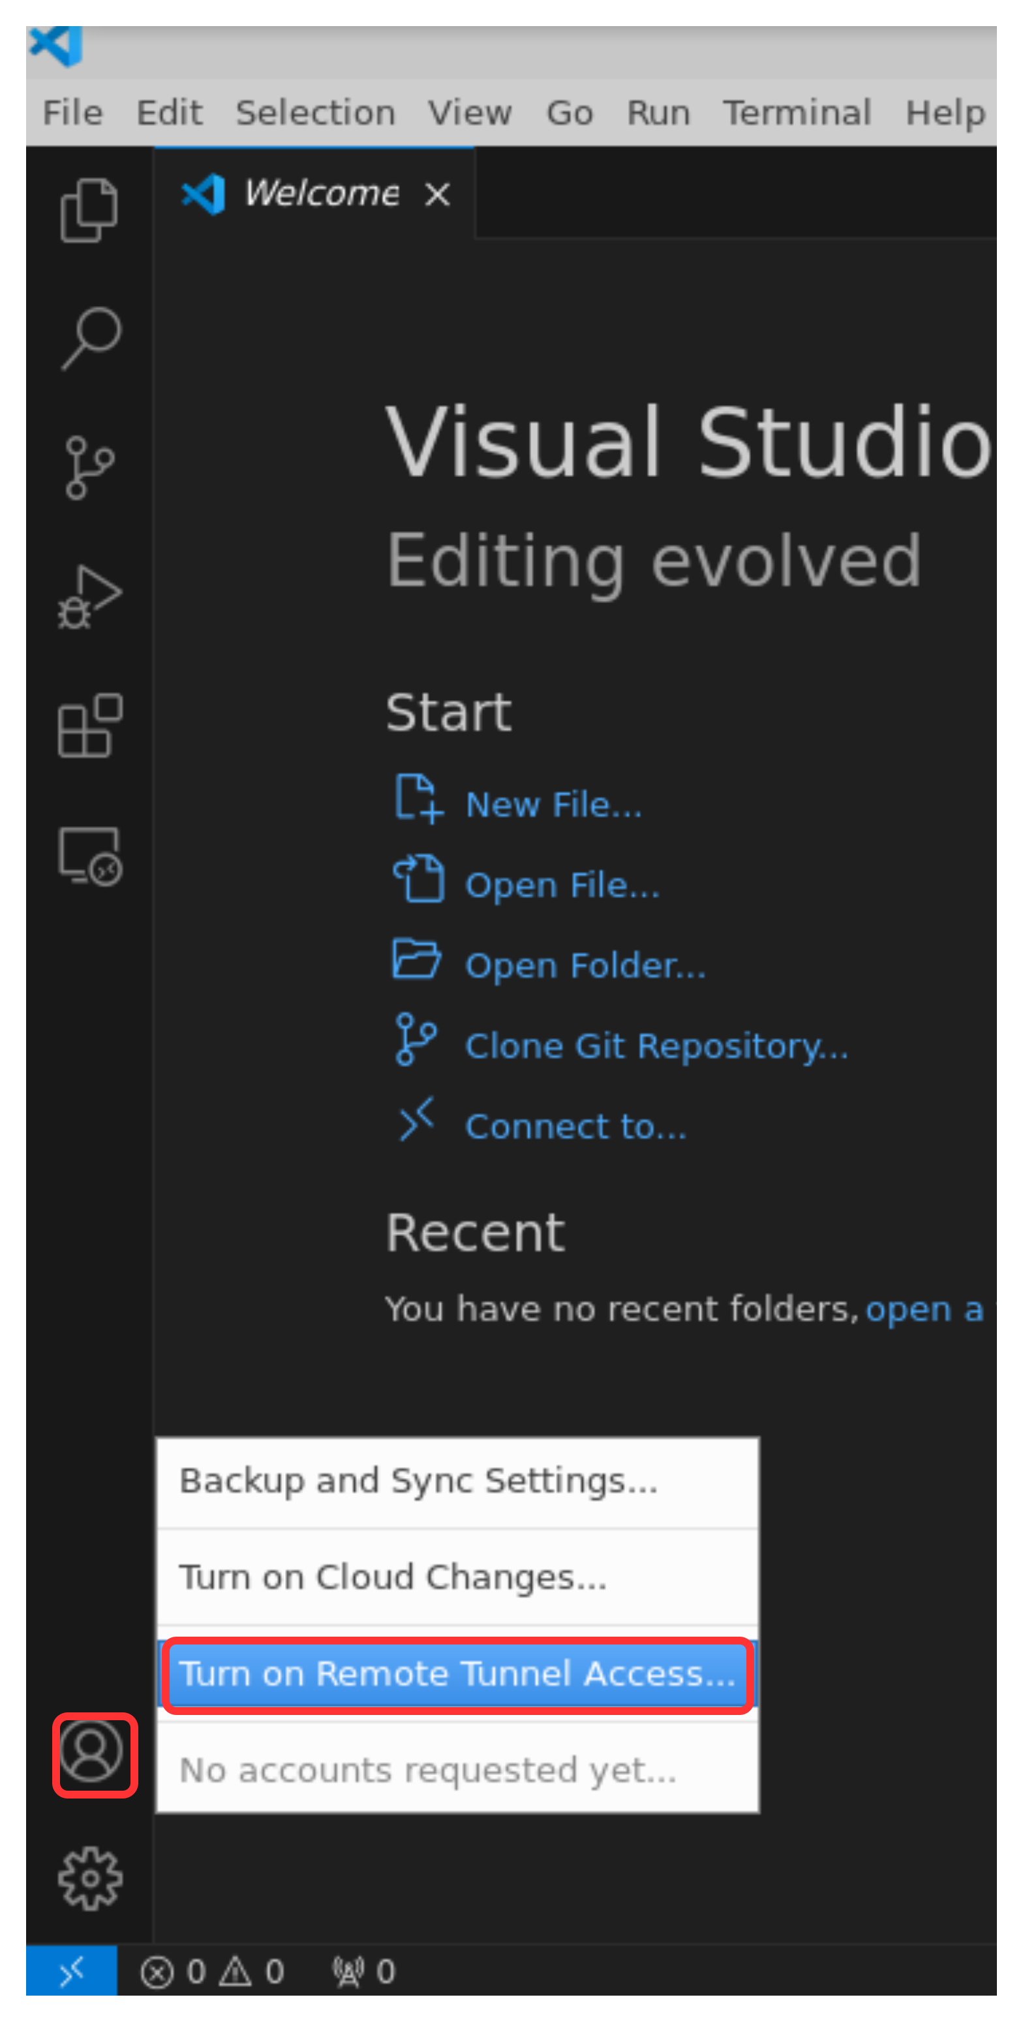The height and width of the screenshot is (2023, 1023).
Task: Select the Welcome editor tab
Action: click(x=314, y=193)
